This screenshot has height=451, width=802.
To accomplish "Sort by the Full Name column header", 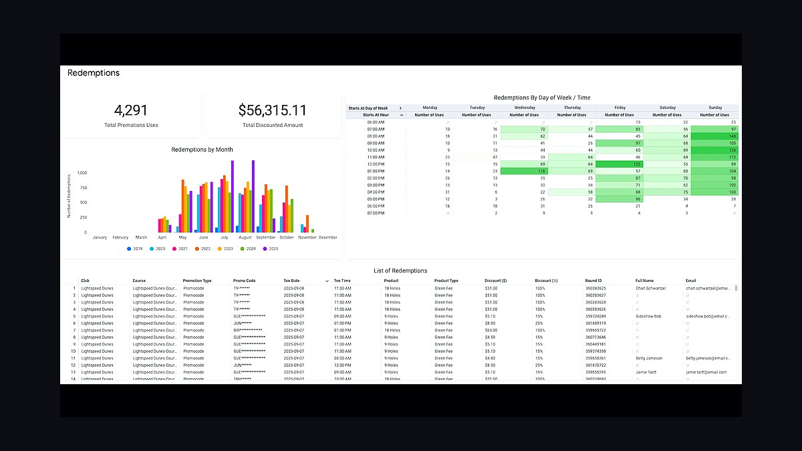I will pyautogui.click(x=645, y=281).
